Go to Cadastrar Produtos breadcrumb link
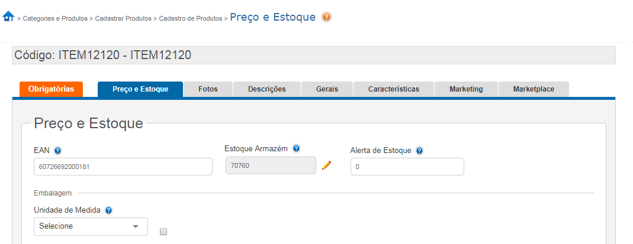The height and width of the screenshot is (244, 633). [124, 19]
